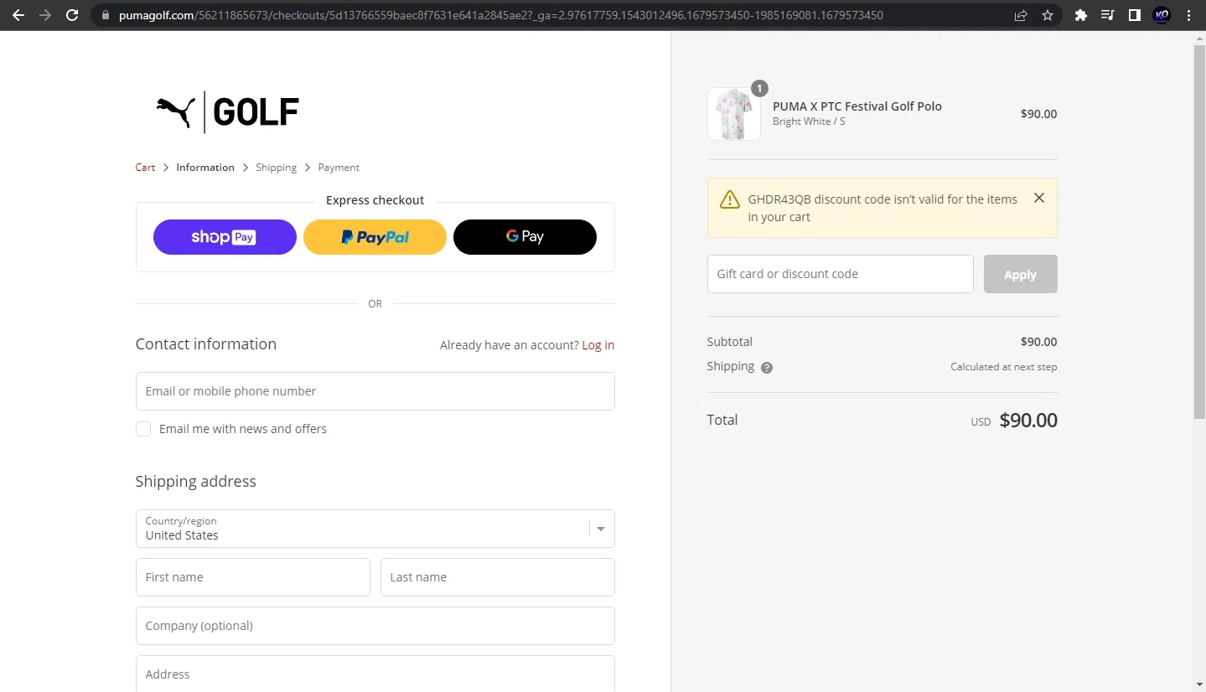The image size is (1206, 692).
Task: Click the Shipping help question mark icon
Action: coord(766,367)
